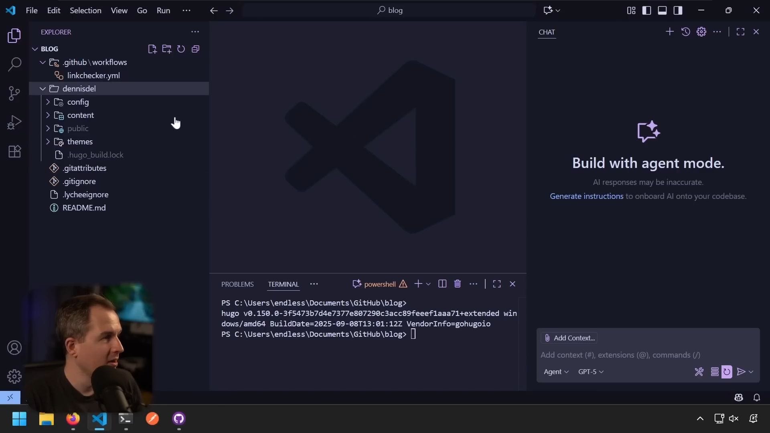Toggle the bottom panel layout
The height and width of the screenshot is (433, 770).
pos(662,10)
